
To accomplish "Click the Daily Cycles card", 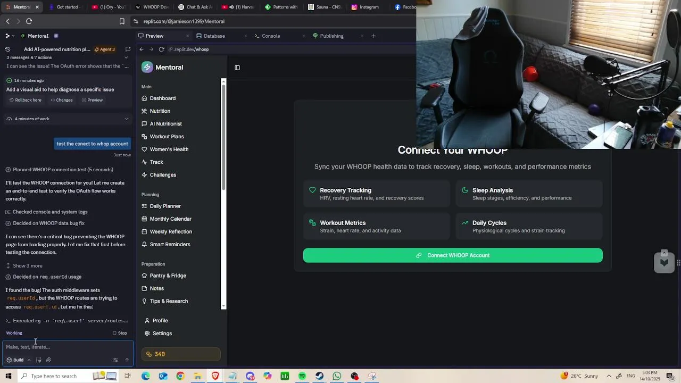I will click(x=529, y=227).
